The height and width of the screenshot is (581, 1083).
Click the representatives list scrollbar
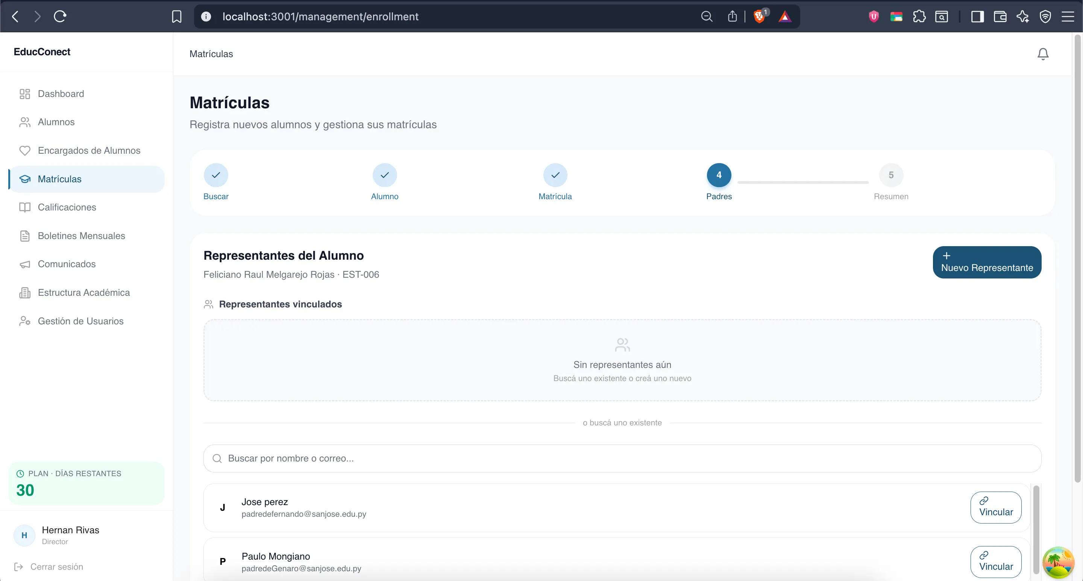click(x=1036, y=530)
